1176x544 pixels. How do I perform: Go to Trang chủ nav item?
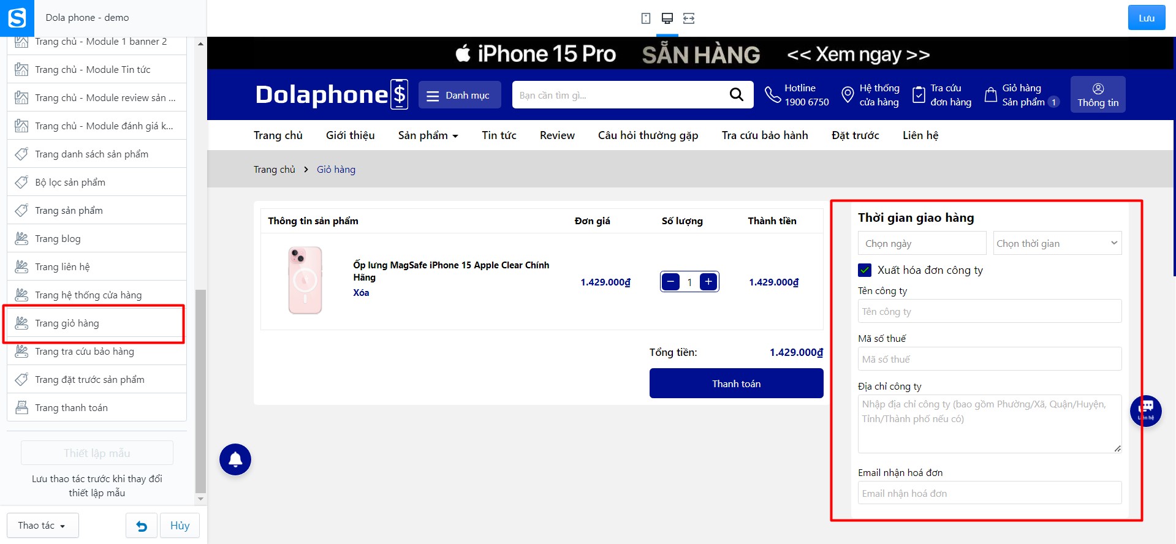(278, 135)
